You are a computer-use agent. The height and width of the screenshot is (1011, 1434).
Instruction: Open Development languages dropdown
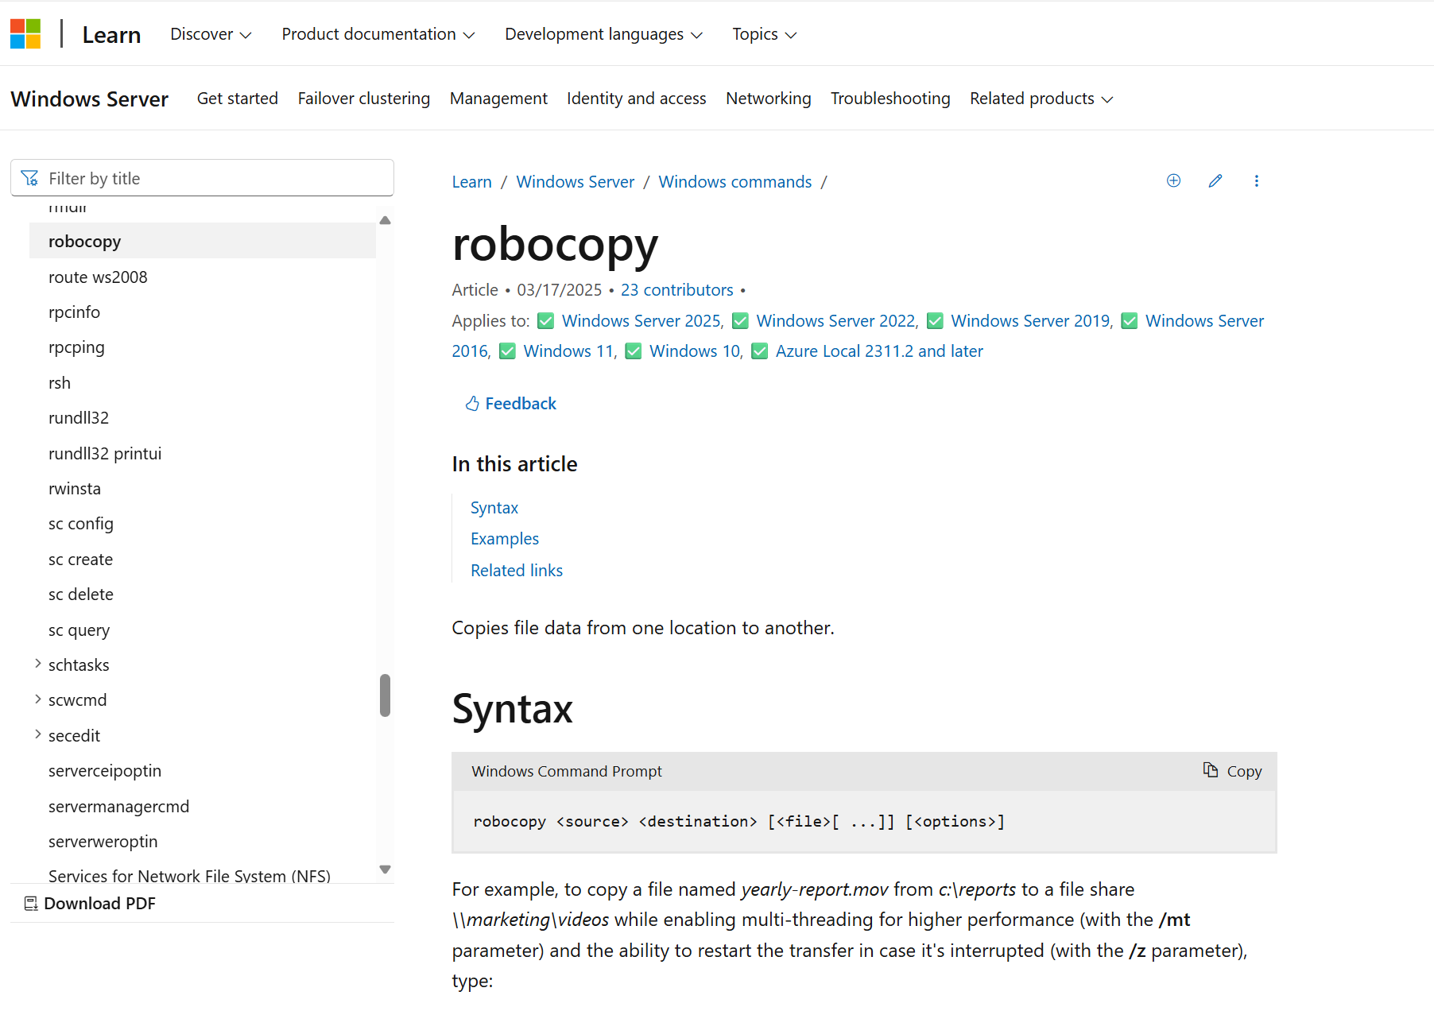pyautogui.click(x=603, y=34)
